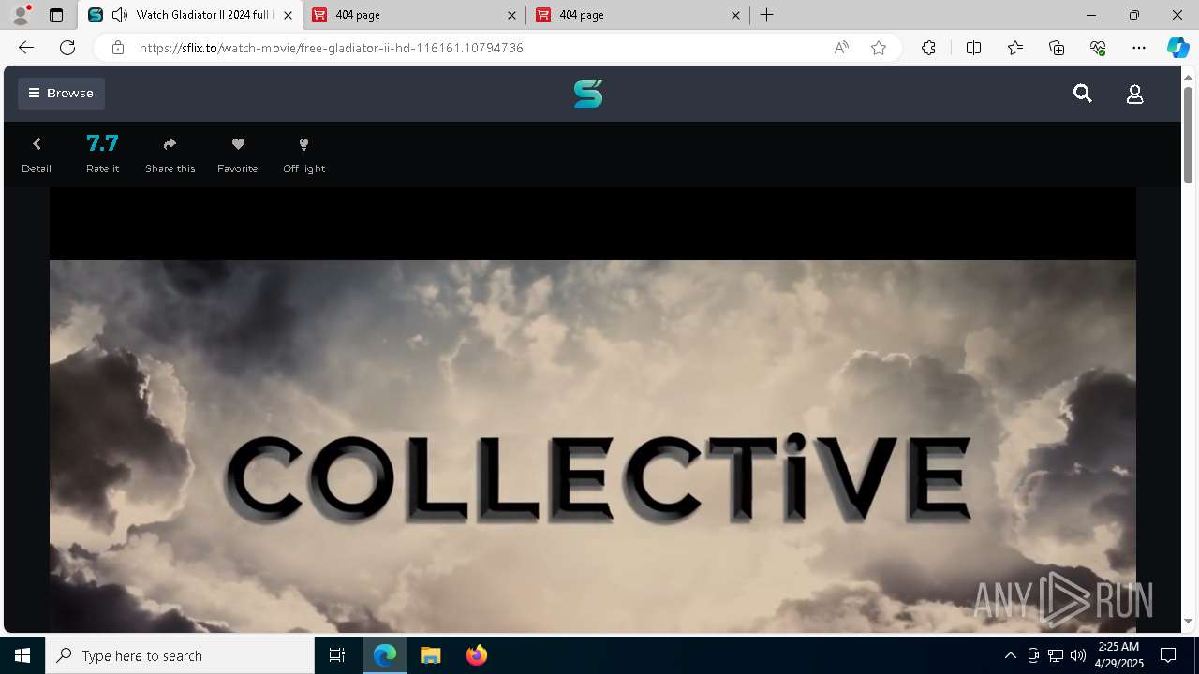1199x674 pixels.
Task: Switch to second 404 page tab
Action: [x=638, y=15]
